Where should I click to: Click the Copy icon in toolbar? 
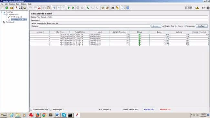tap(44, 8)
